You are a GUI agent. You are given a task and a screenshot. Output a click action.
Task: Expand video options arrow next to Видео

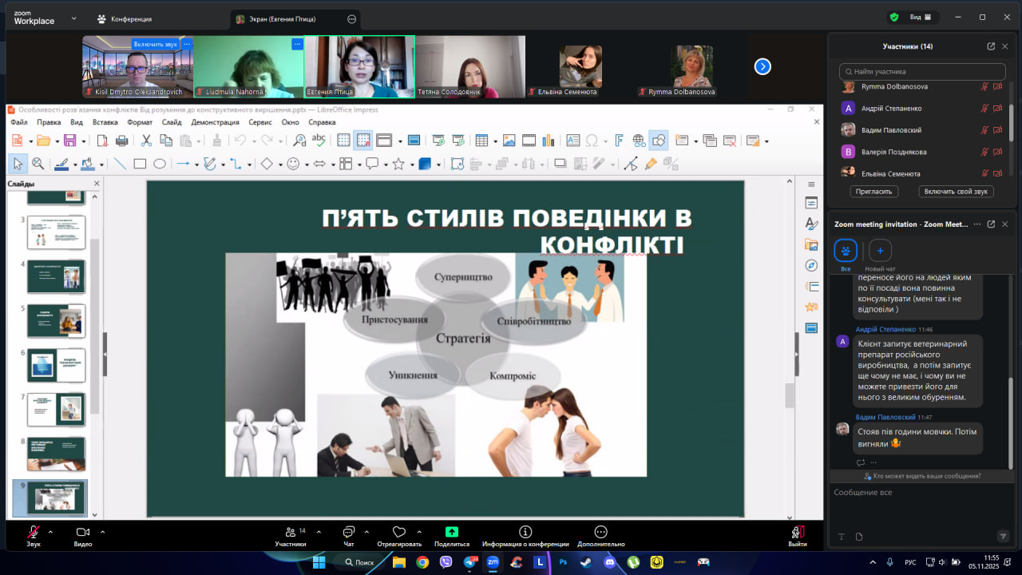point(102,531)
